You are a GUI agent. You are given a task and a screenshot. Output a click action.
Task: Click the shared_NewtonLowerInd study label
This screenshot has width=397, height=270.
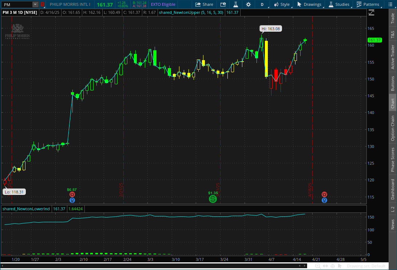26,209
